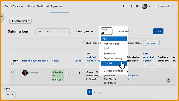Select current page 1 button
This screenshot has height=101, width=179.
89,92
